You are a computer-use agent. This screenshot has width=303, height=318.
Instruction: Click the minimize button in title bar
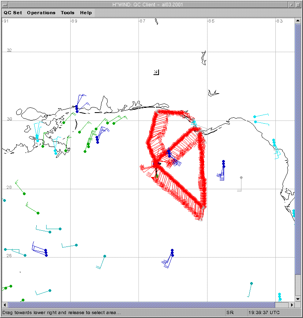[291, 4]
